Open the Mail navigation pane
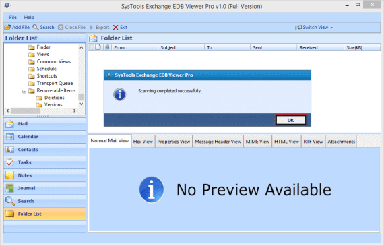Viewport: 384px width, 246px height. [x=44, y=124]
